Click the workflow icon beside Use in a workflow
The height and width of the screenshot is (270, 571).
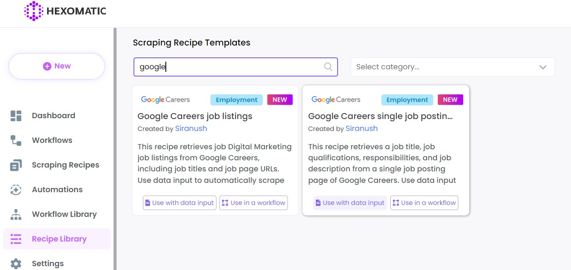click(x=225, y=203)
